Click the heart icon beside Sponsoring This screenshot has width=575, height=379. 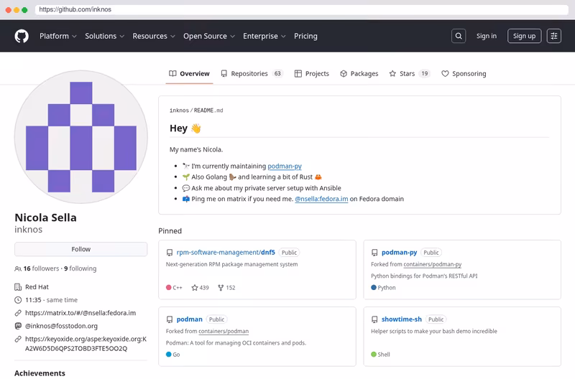445,74
